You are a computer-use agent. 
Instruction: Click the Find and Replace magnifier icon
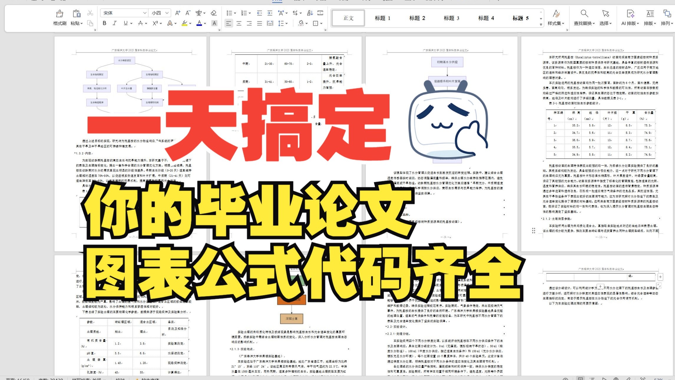(x=584, y=13)
